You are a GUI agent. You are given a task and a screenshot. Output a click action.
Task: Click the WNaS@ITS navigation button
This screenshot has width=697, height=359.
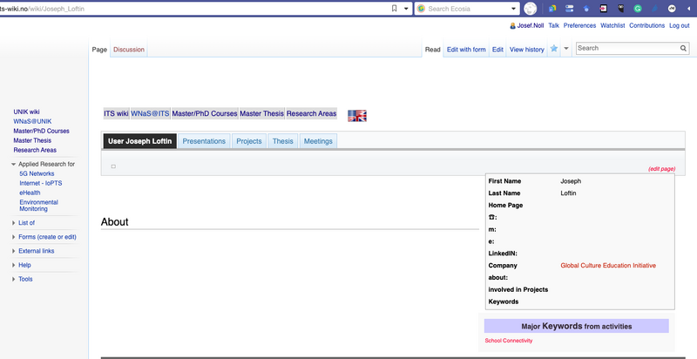click(150, 114)
